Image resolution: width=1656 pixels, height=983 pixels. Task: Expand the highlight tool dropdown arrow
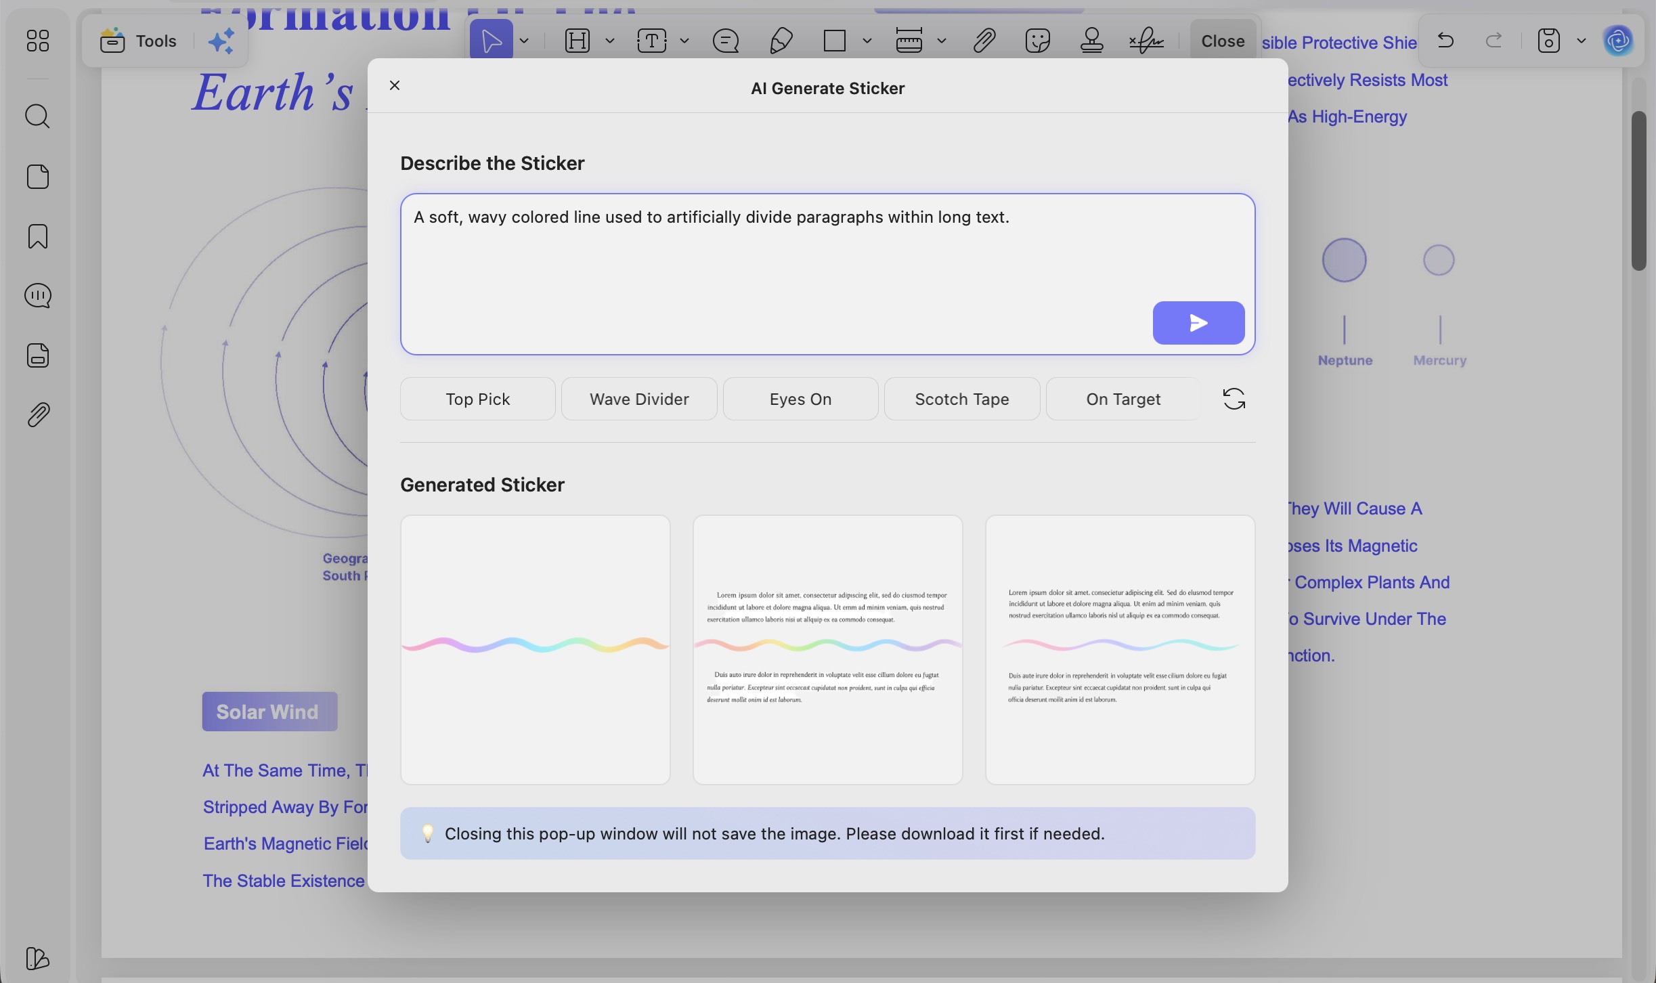coord(609,41)
